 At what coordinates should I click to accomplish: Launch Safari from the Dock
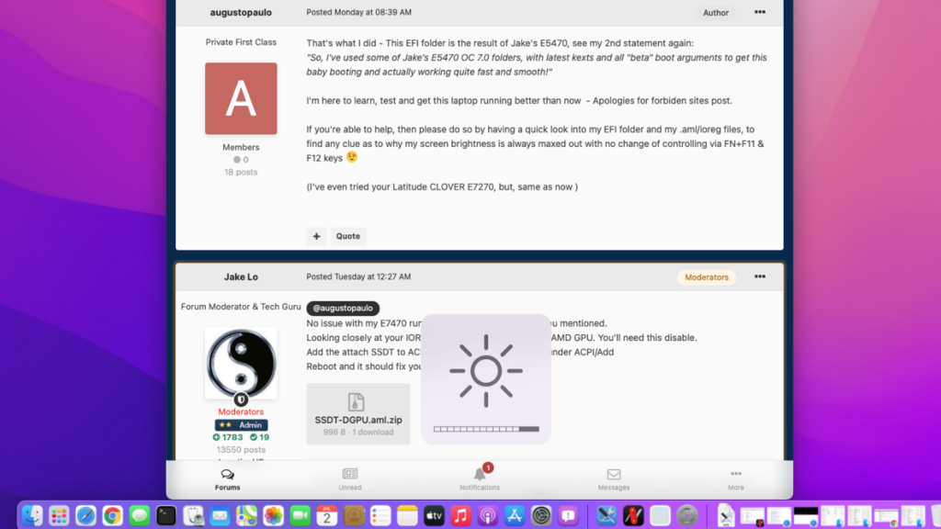[x=85, y=516]
